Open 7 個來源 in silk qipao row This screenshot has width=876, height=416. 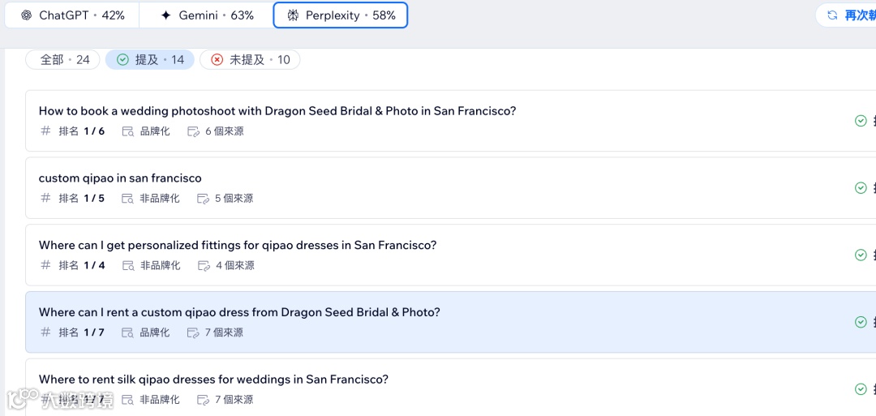(234, 400)
